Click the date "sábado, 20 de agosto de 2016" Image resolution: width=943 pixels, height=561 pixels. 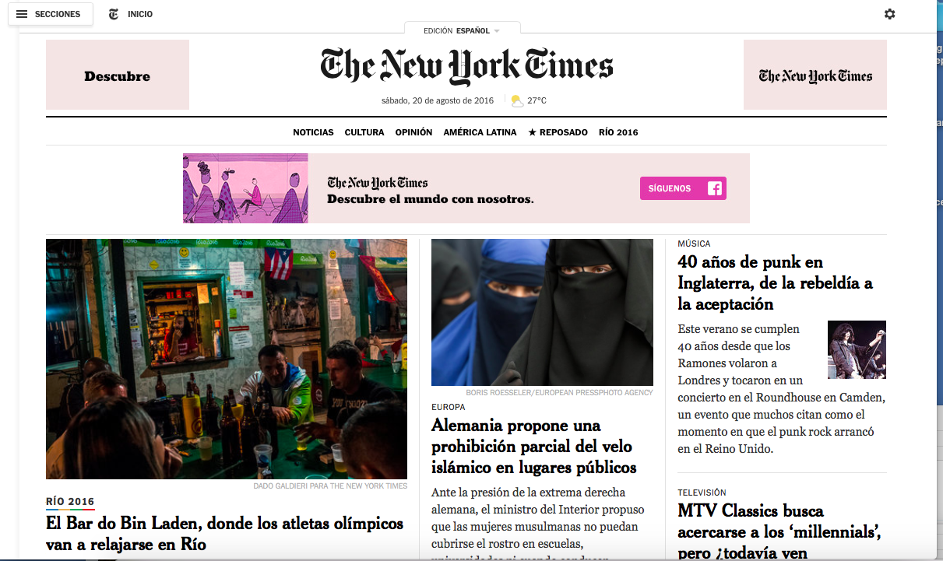(438, 100)
